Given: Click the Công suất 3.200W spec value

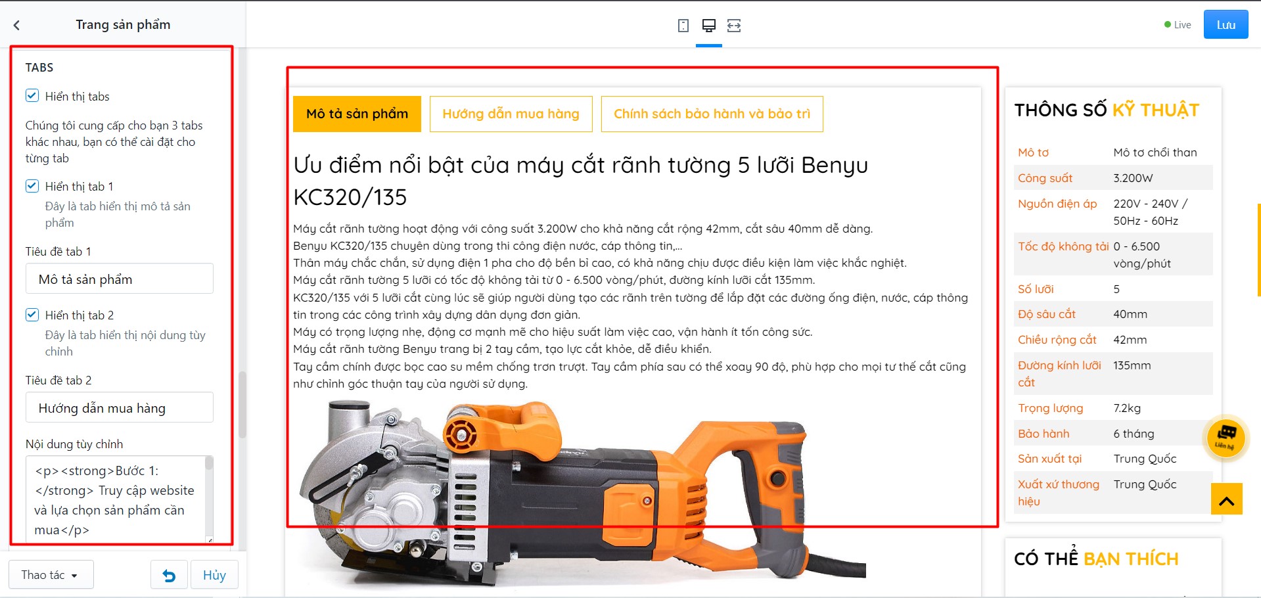Looking at the screenshot, I should point(1133,178).
